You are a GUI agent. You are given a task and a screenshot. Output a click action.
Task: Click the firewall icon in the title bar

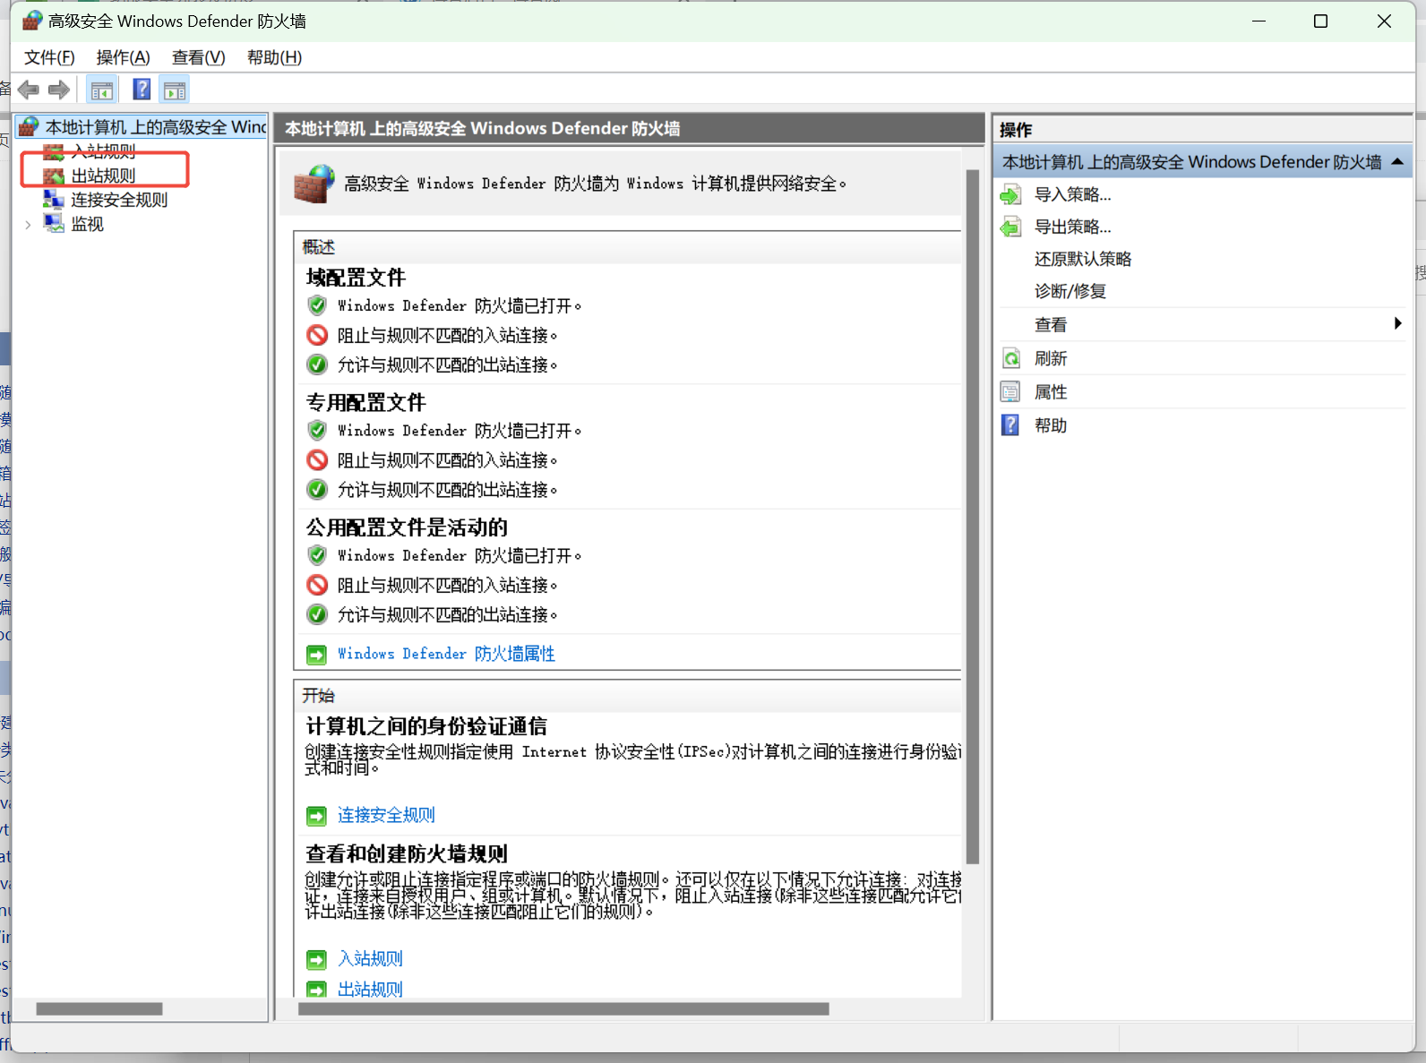coord(32,21)
